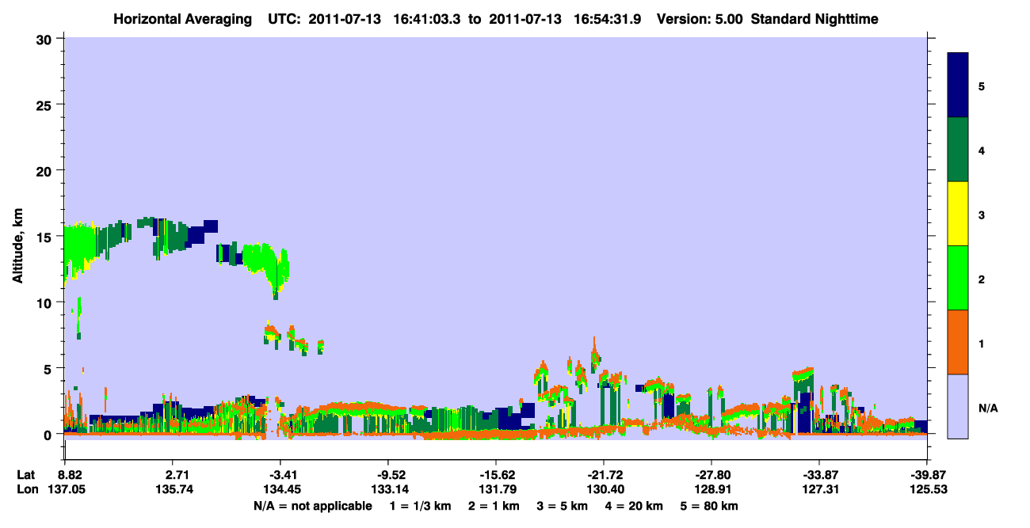Click the colorbar label 2
This screenshot has height=528, width=1030.
982,279
